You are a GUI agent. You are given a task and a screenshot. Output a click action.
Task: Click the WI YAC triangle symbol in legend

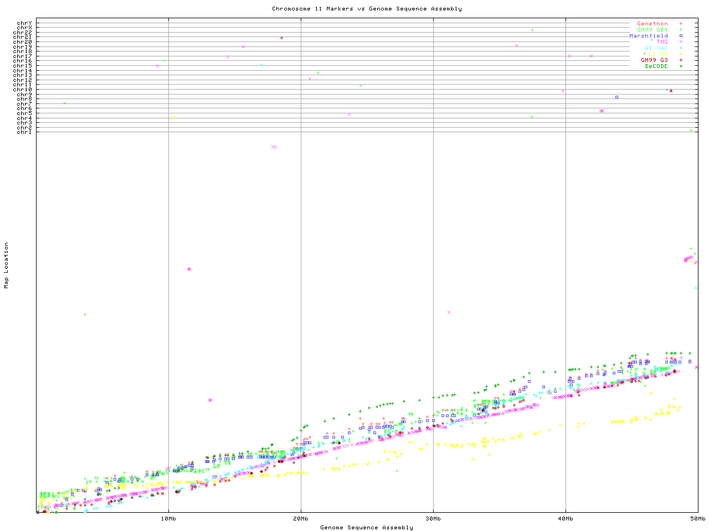coord(681,48)
